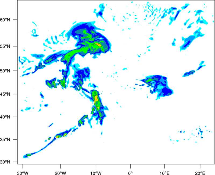Click the orange-red core near 55°N 9°W
Viewport: 215px width, 175px height.
pos(98,45)
